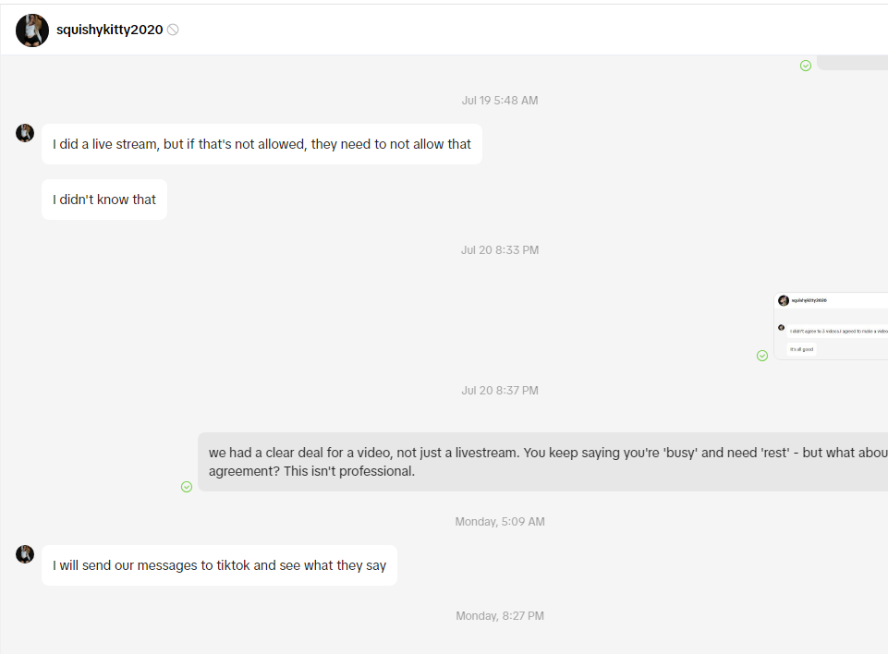
Task: Click green checkmark beside 'clear deal' message
Action: coord(187,487)
